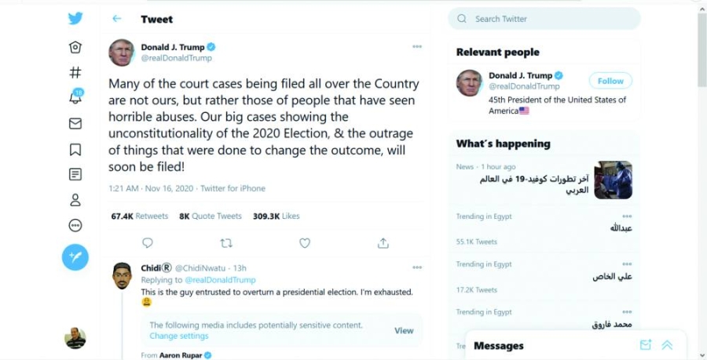Open Profile icon in sidebar
This screenshot has height=360, width=707.
click(x=75, y=200)
